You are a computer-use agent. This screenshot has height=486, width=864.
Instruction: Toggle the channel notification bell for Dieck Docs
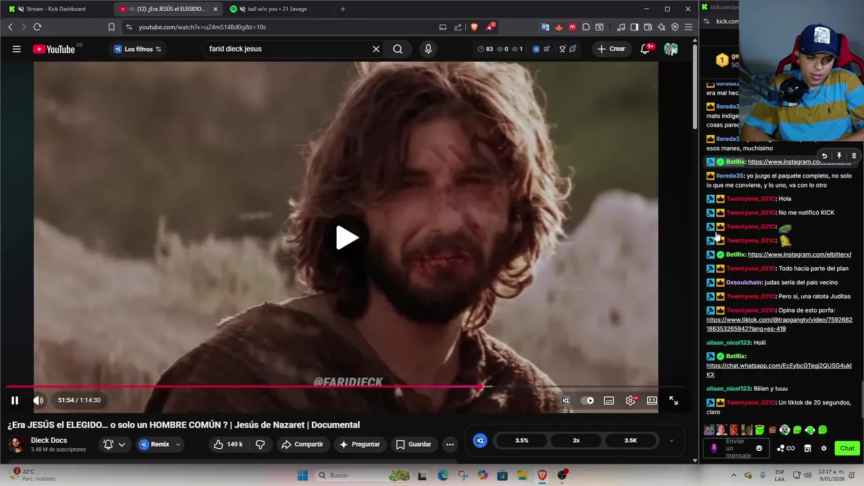[x=108, y=444]
